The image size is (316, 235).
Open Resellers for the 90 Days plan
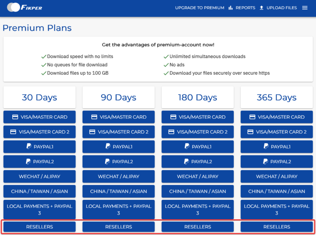pos(118,227)
